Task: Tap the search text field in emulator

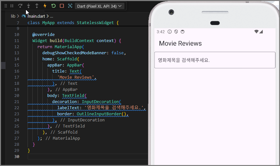Action: point(215,60)
